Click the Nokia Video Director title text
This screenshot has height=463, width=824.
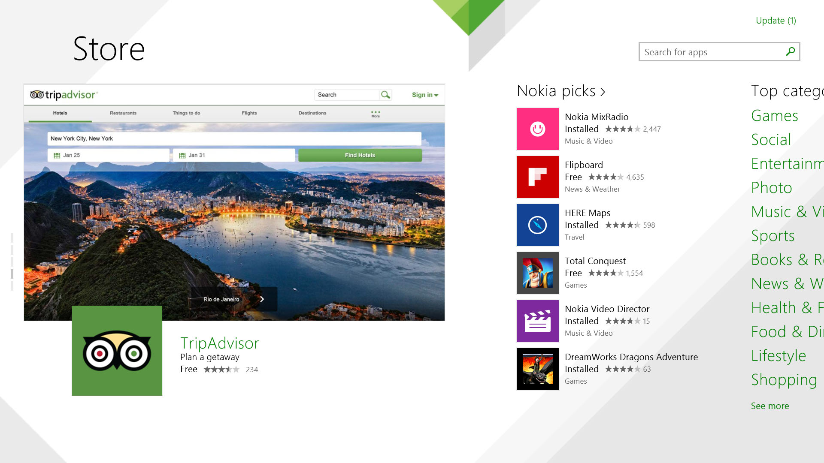click(x=607, y=309)
